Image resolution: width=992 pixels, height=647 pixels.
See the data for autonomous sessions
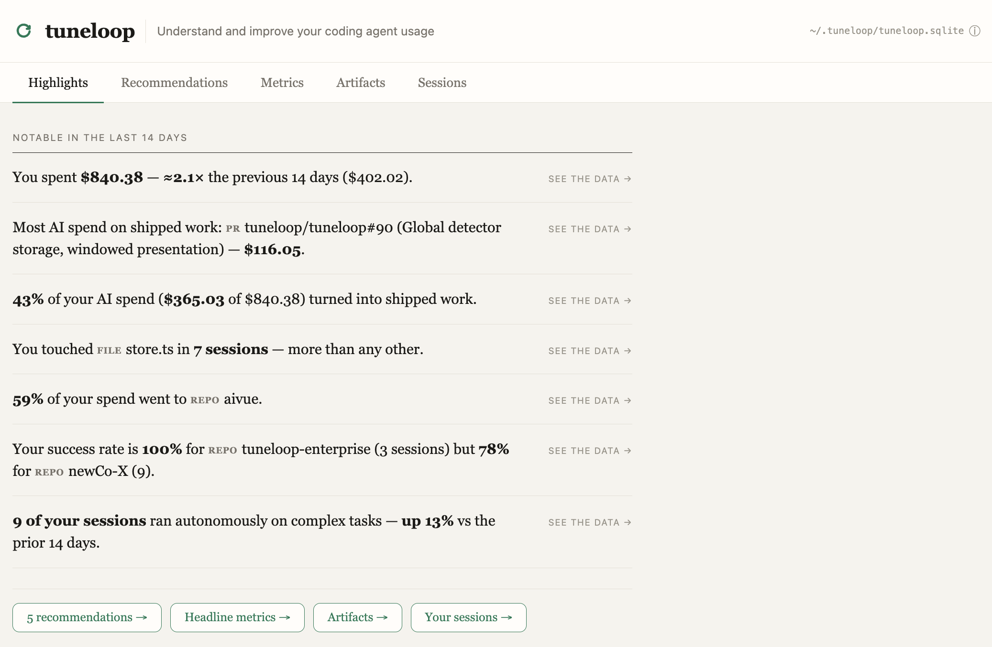[x=590, y=522]
